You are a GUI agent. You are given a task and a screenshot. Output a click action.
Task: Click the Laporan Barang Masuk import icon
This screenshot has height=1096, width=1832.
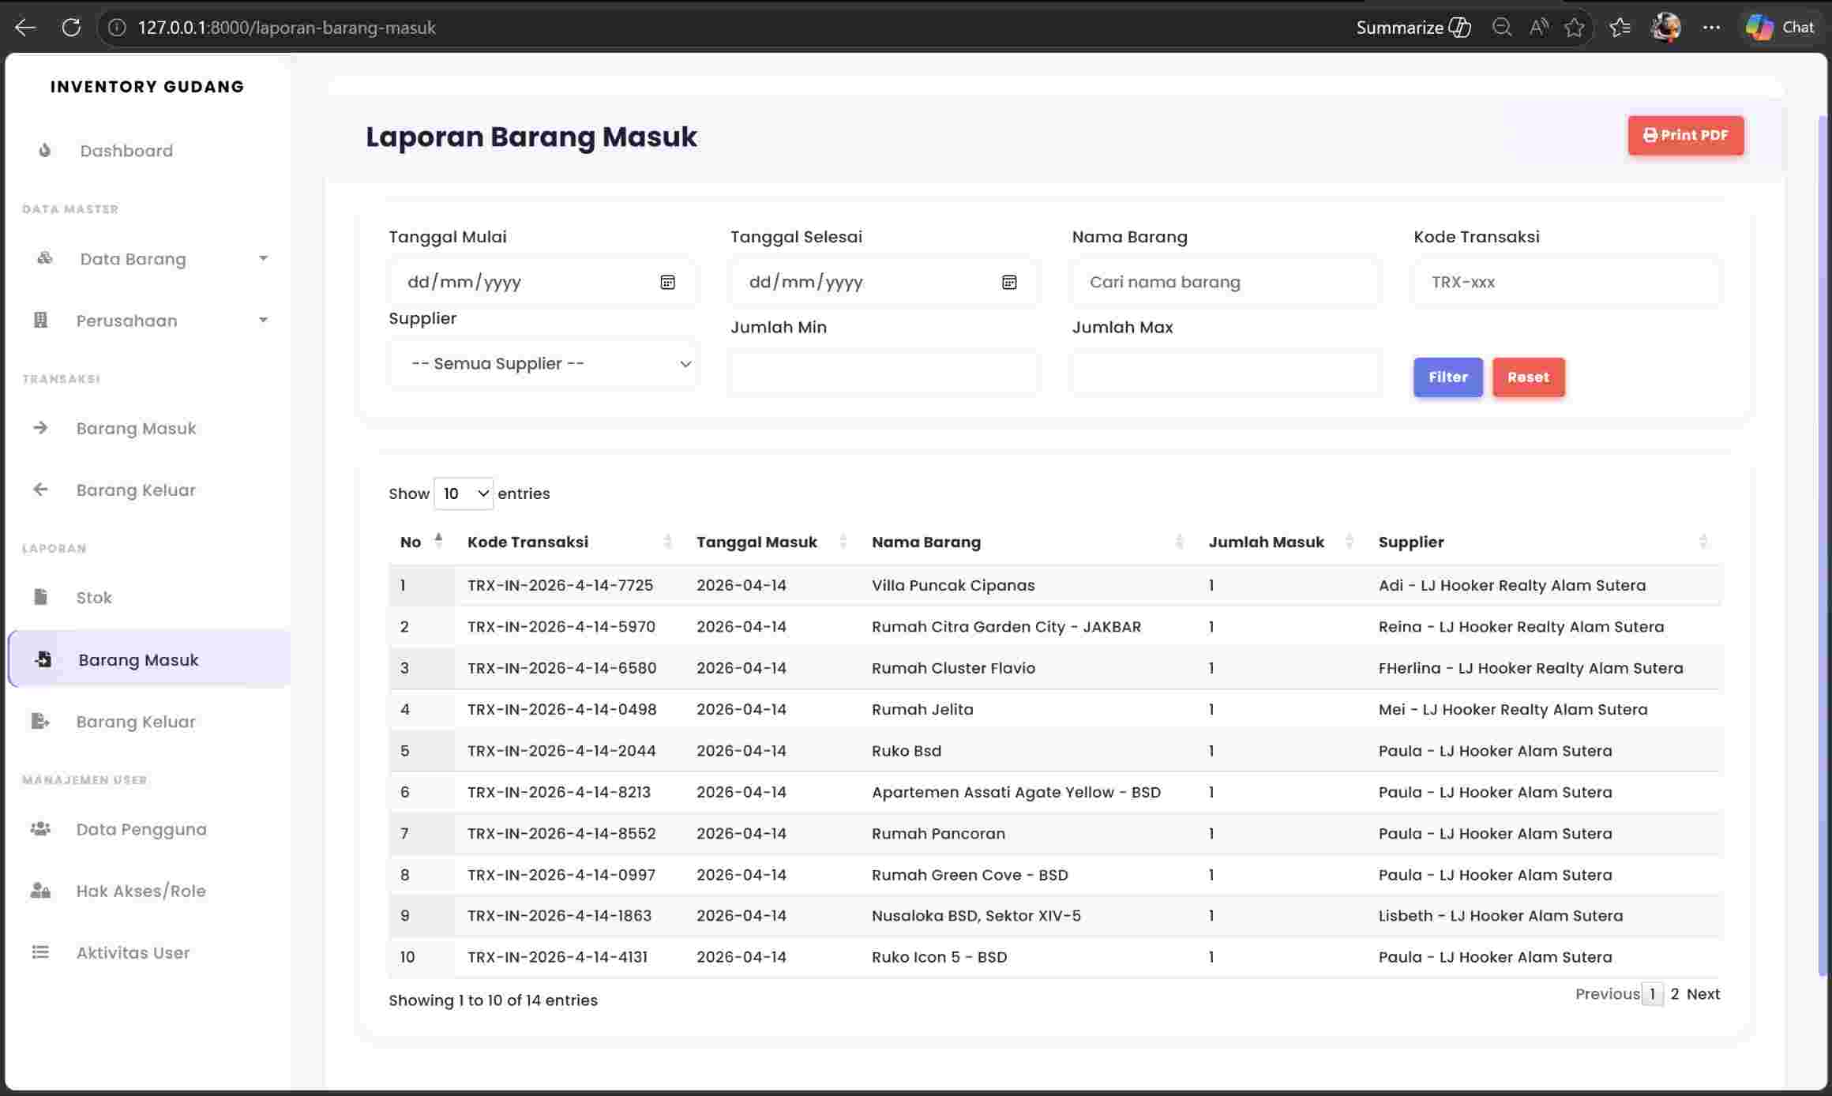(43, 659)
